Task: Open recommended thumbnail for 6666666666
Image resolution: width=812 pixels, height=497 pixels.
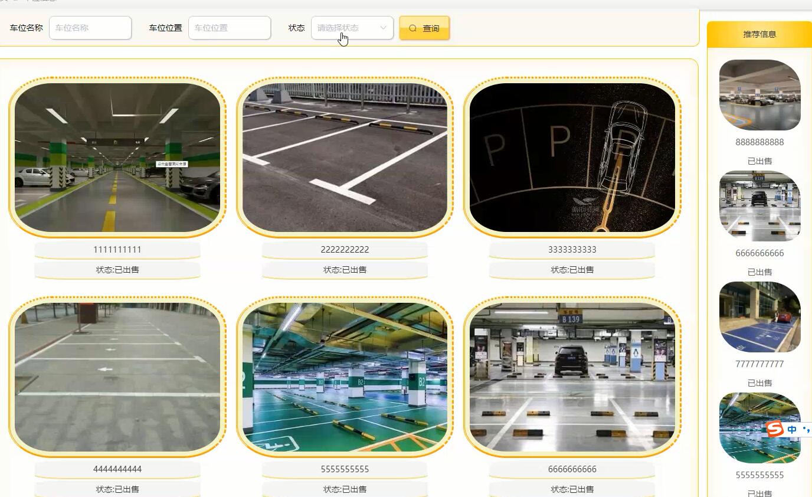Action: click(760, 206)
